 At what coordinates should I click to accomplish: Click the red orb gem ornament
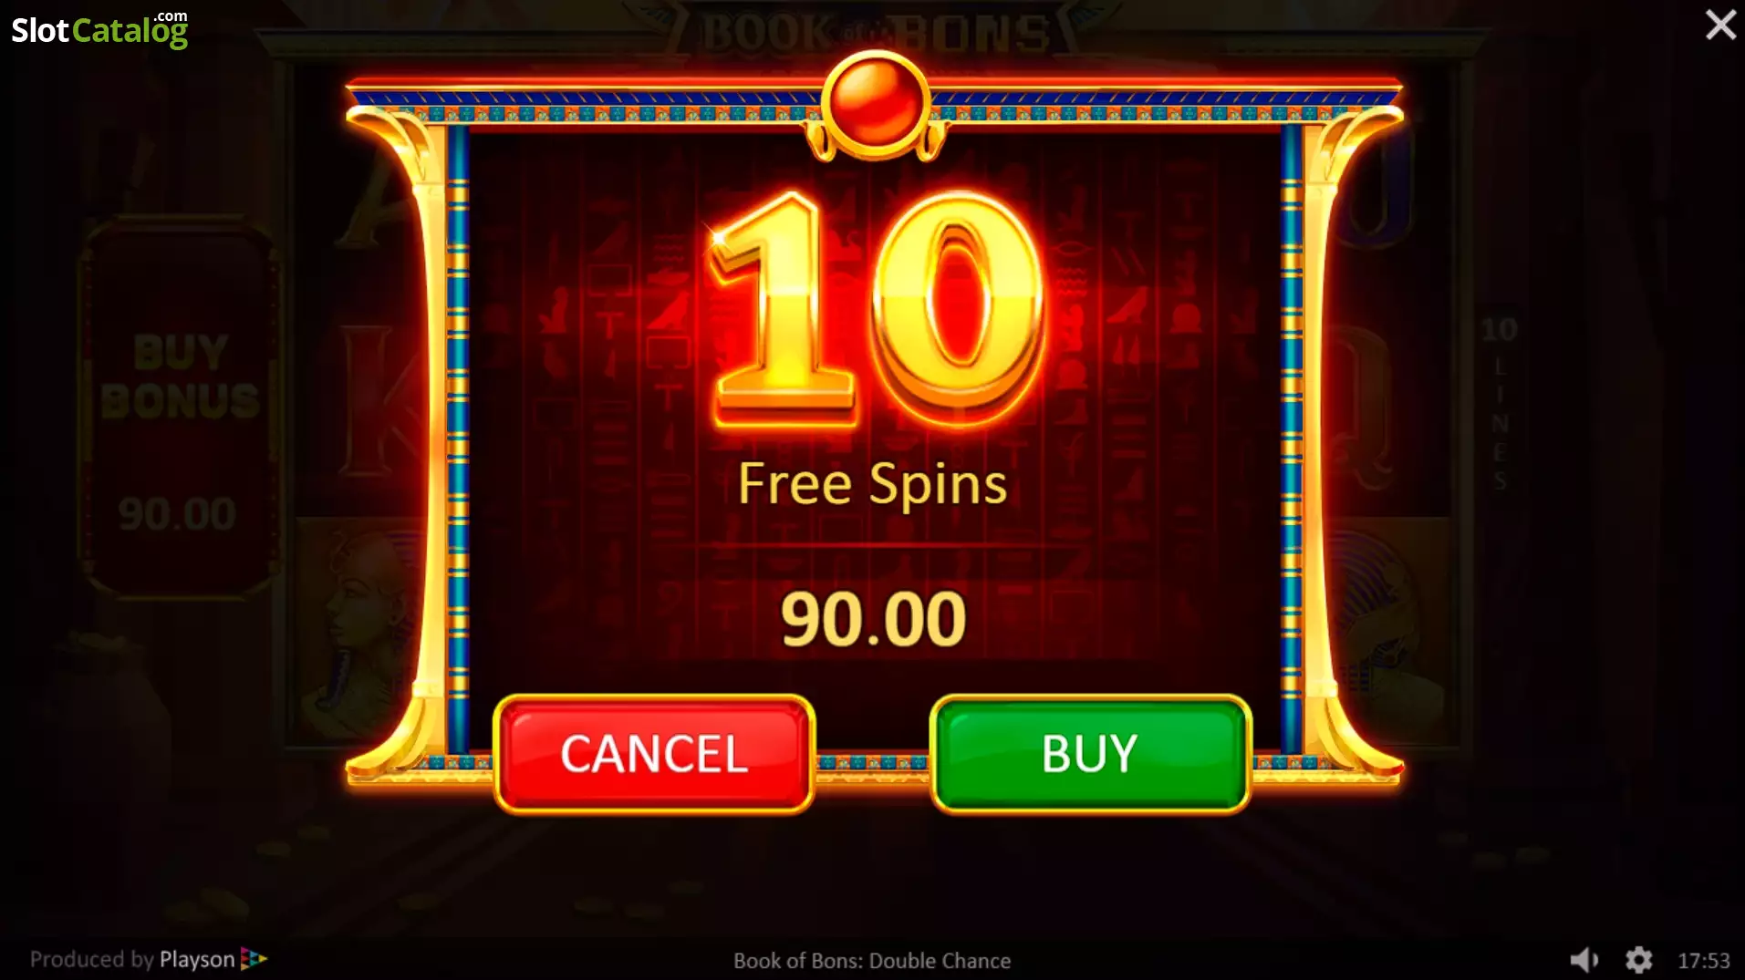point(874,102)
